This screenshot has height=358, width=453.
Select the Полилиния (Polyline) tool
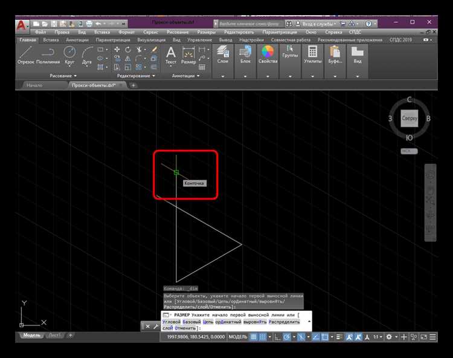tap(48, 55)
